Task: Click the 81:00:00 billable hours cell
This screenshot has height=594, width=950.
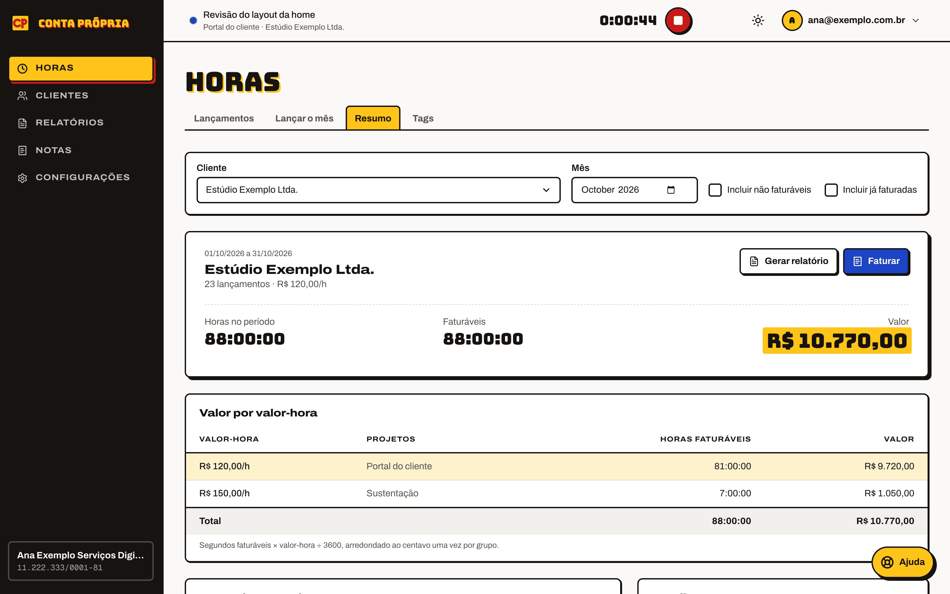Action: coord(733,466)
